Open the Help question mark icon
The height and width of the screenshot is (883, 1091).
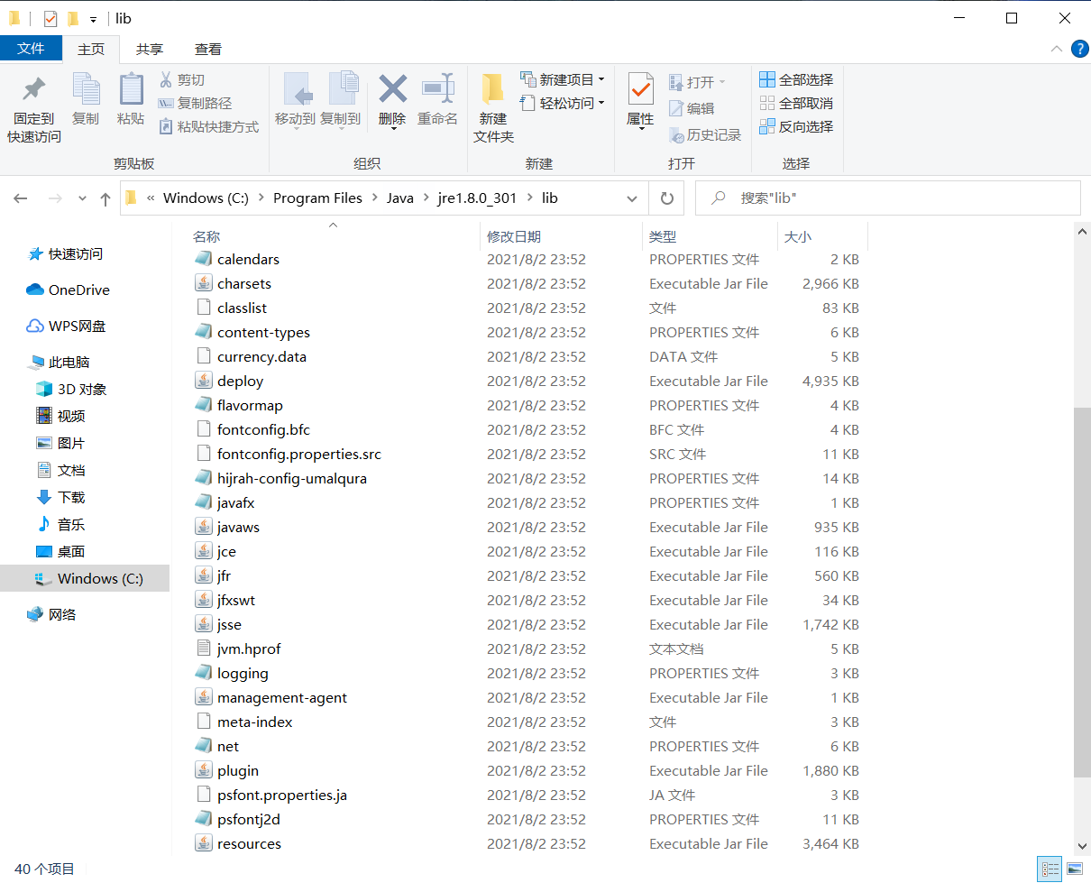1079,49
